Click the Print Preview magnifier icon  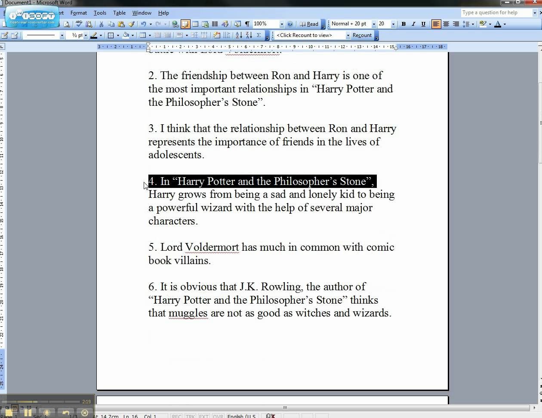pyautogui.click(x=67, y=24)
